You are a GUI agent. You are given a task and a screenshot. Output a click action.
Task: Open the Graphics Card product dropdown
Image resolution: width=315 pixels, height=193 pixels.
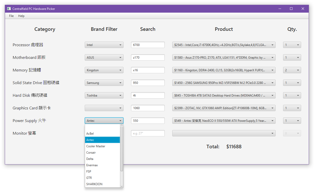pos(224,108)
